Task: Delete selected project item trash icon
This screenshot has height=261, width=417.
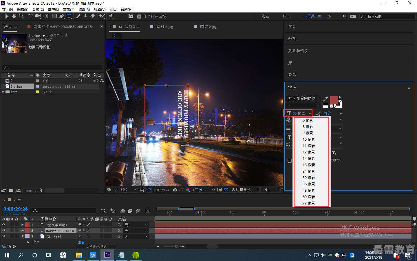Action: pyautogui.click(x=41, y=191)
